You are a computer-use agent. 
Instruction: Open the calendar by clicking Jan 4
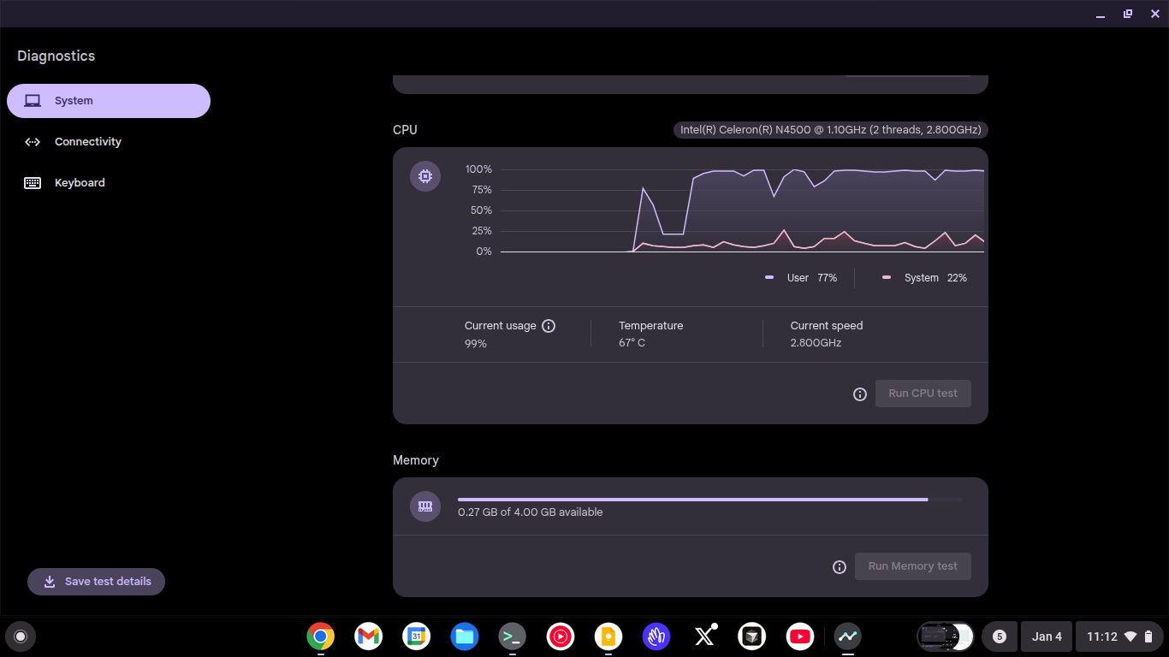pyautogui.click(x=1047, y=636)
